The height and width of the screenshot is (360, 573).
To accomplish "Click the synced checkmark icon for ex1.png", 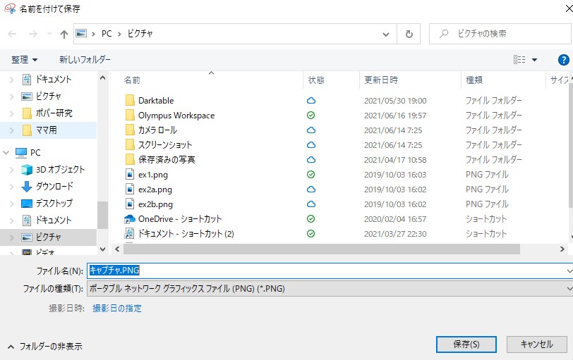I will 310,174.
